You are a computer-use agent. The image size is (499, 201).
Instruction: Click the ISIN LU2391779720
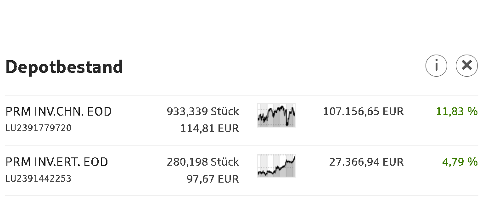39,128
